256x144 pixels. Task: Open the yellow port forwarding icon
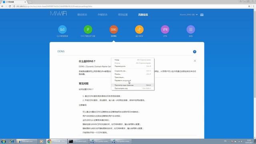click(x=139, y=30)
